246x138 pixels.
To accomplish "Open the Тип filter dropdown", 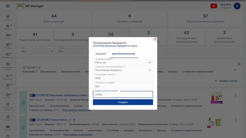I will 37,51.
